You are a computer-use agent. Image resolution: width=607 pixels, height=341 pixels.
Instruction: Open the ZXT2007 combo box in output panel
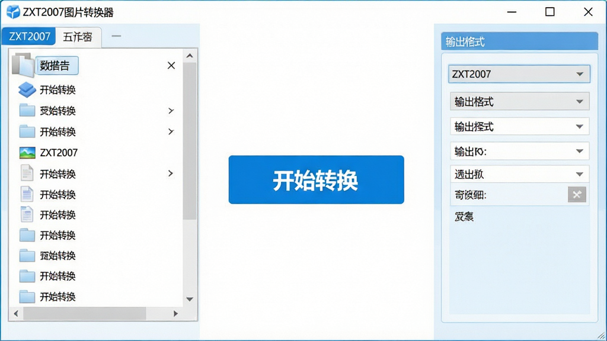[x=519, y=74]
